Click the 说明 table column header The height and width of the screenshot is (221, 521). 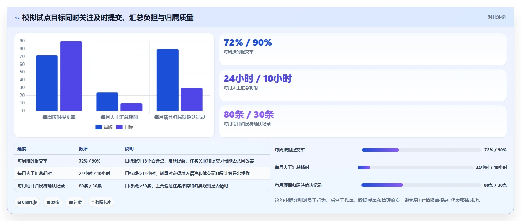click(x=129, y=149)
